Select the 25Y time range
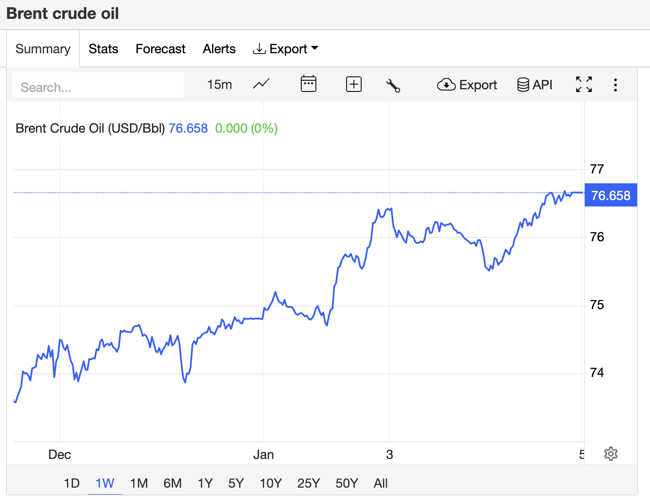 (x=308, y=483)
